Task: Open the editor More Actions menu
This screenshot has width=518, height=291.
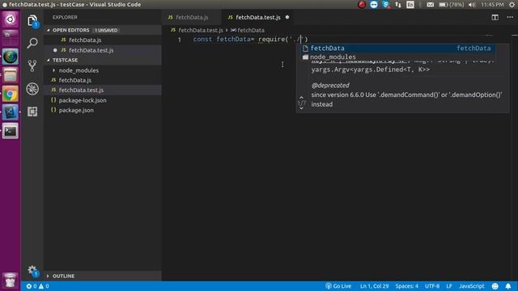Action: pyautogui.click(x=510, y=17)
